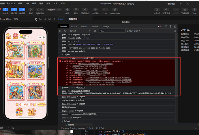
Task: Switch to the Console tab
Action: 63,26
